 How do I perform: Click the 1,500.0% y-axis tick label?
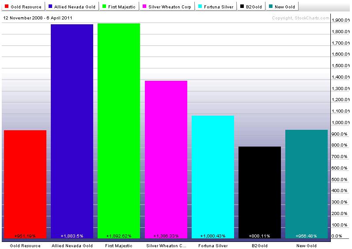pyautogui.click(x=341, y=66)
